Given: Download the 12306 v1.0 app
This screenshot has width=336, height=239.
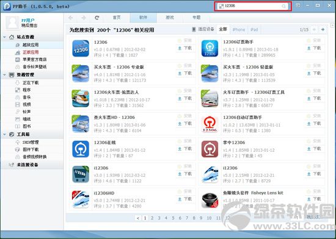Looking at the screenshot, I should click(x=185, y=48).
